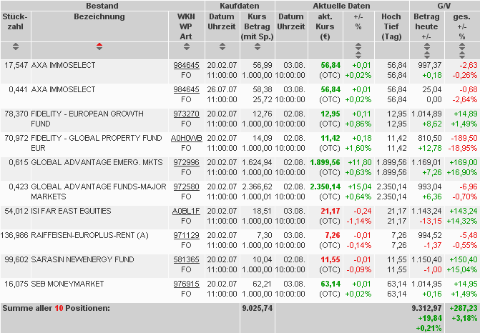Sort by upper ges. +/- arrow icon

pyautogui.click(x=462, y=46)
